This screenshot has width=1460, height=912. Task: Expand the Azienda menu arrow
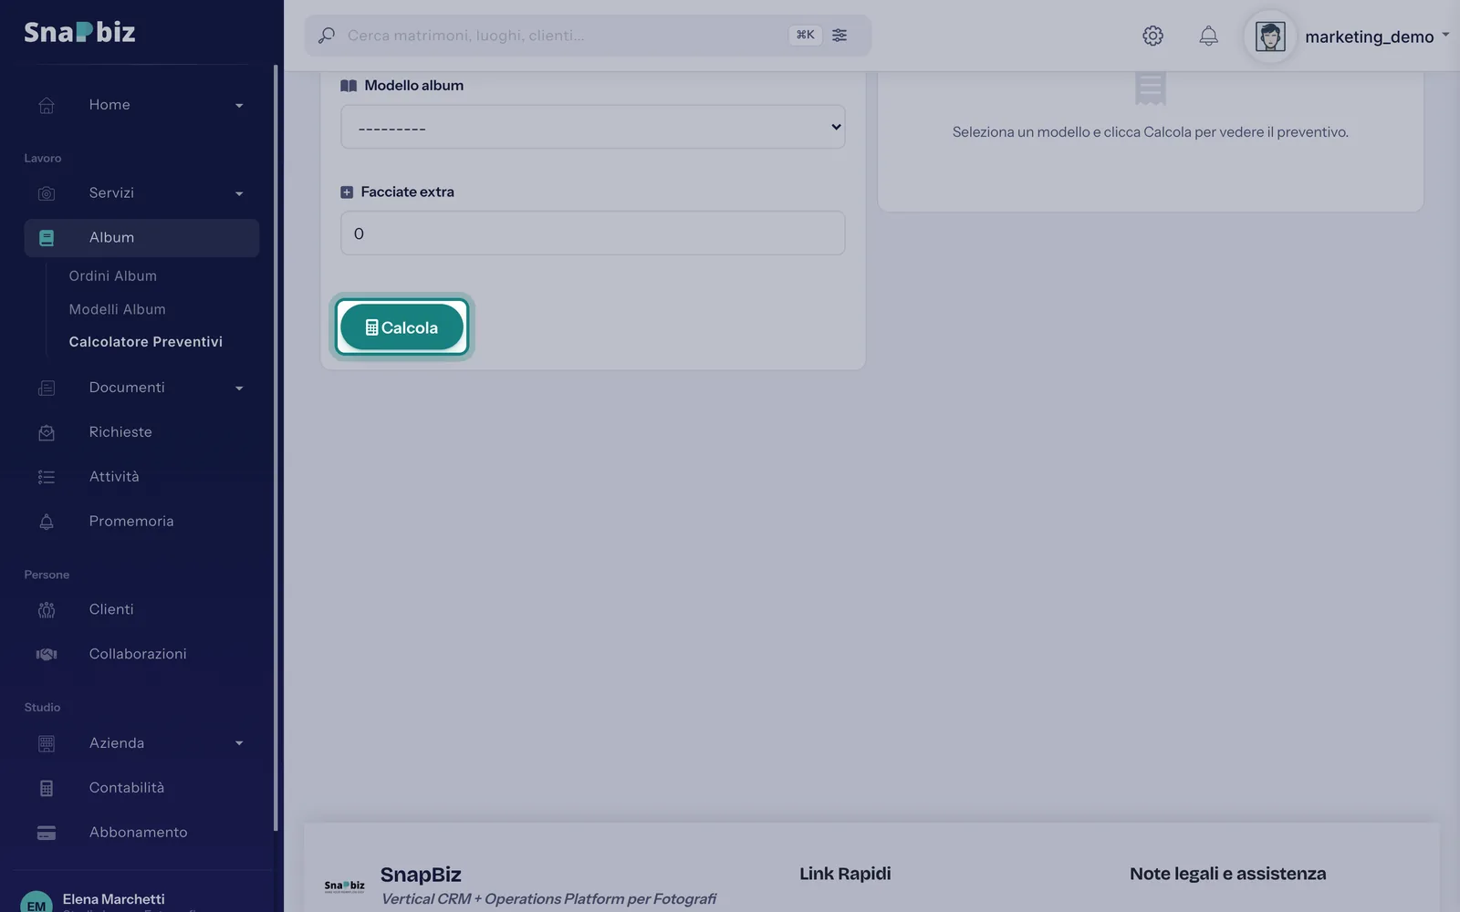pyautogui.click(x=239, y=743)
